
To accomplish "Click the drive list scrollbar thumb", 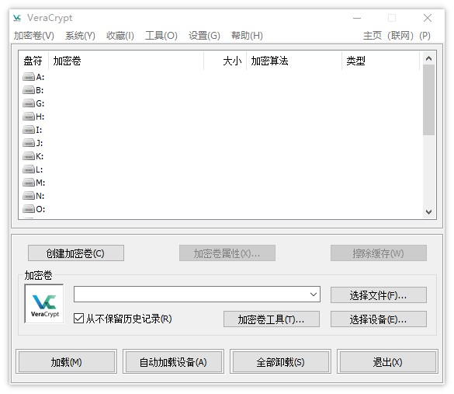I will point(429,99).
